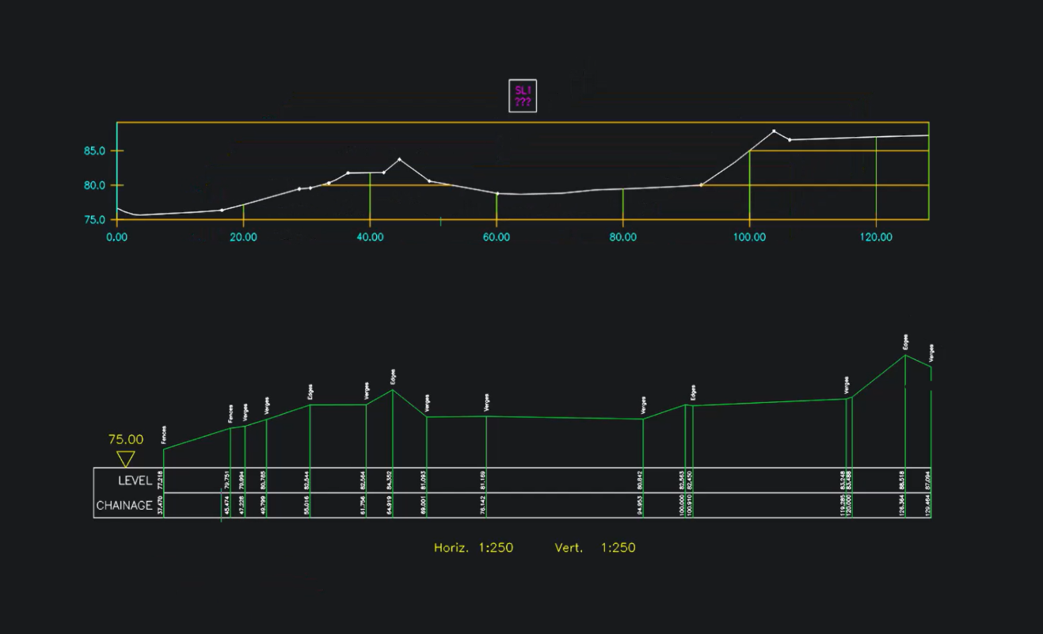Select the level value 88.518 in the table
This screenshot has height=634, width=1043.
pyautogui.click(x=902, y=480)
